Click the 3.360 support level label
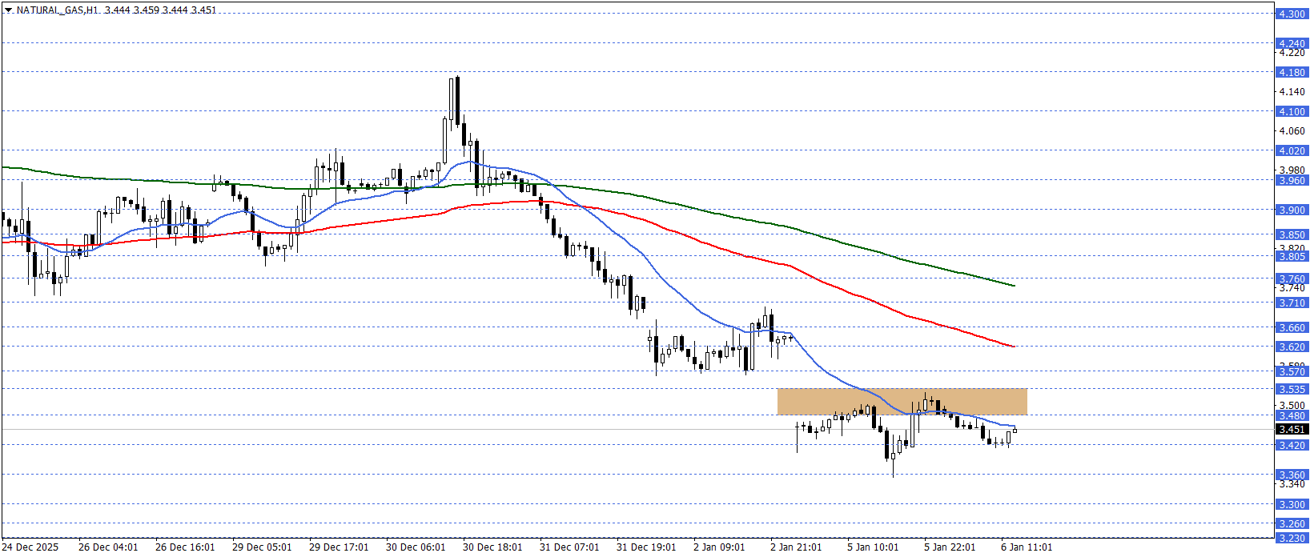 (1291, 475)
